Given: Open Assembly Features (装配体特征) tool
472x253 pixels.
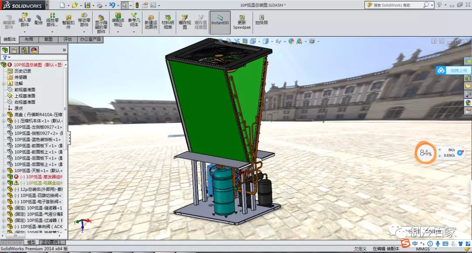Looking at the screenshot, I should (x=118, y=20).
